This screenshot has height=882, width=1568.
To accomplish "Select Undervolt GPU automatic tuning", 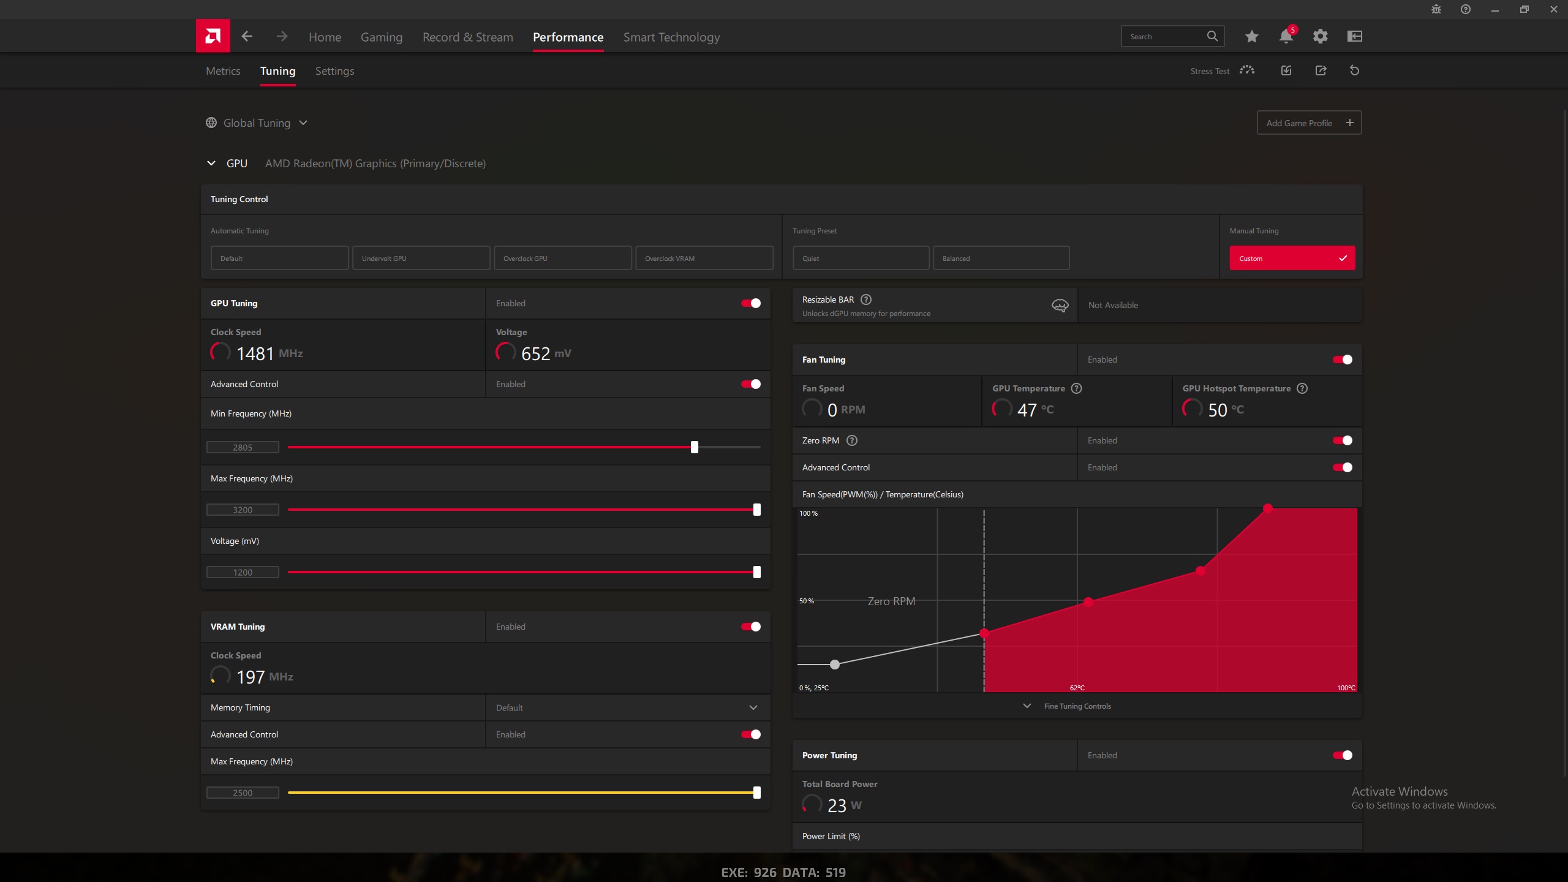I will coord(421,258).
